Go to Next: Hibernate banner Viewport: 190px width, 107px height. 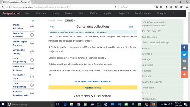click(93, 88)
